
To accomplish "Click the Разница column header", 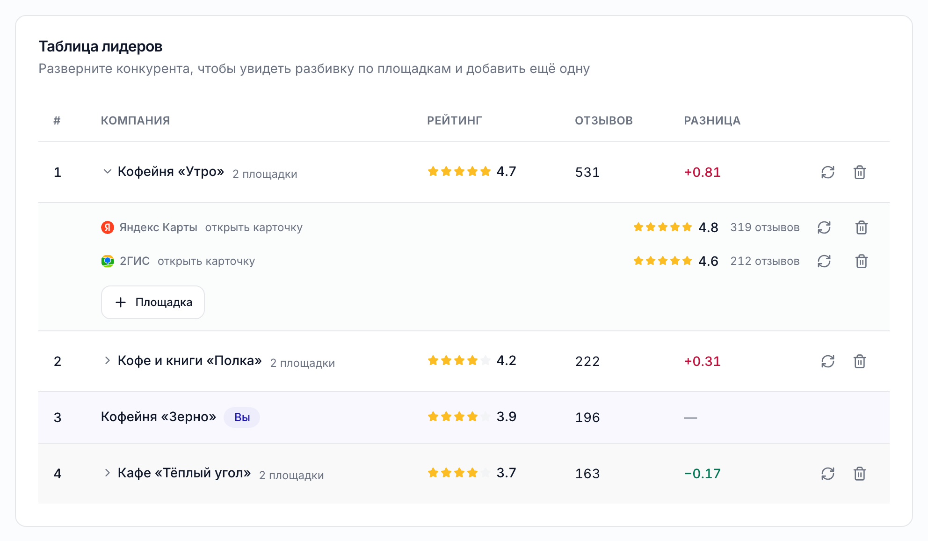I will pos(712,121).
